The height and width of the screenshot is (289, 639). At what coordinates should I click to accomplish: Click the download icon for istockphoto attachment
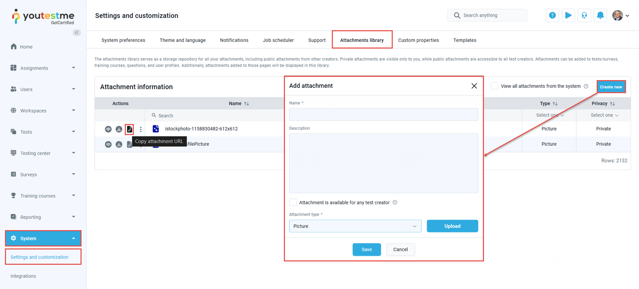pos(119,129)
